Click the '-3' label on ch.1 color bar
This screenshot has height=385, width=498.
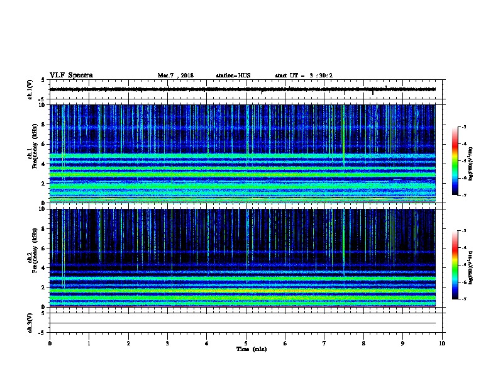463,126
